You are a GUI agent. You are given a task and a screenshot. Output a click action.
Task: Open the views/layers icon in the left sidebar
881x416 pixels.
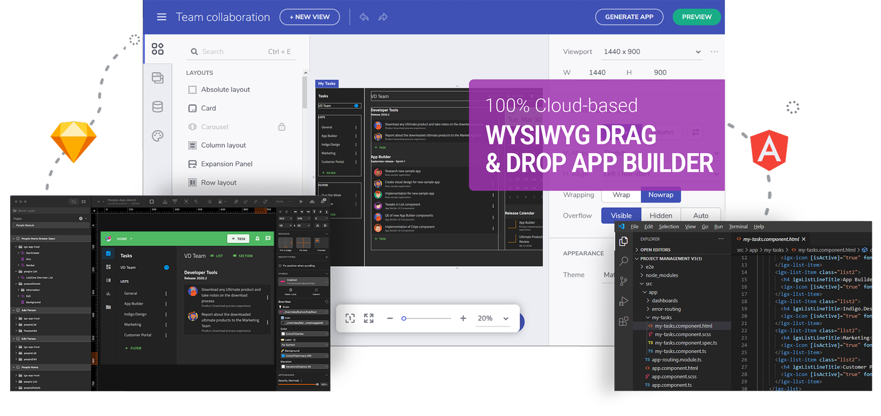coord(157,78)
